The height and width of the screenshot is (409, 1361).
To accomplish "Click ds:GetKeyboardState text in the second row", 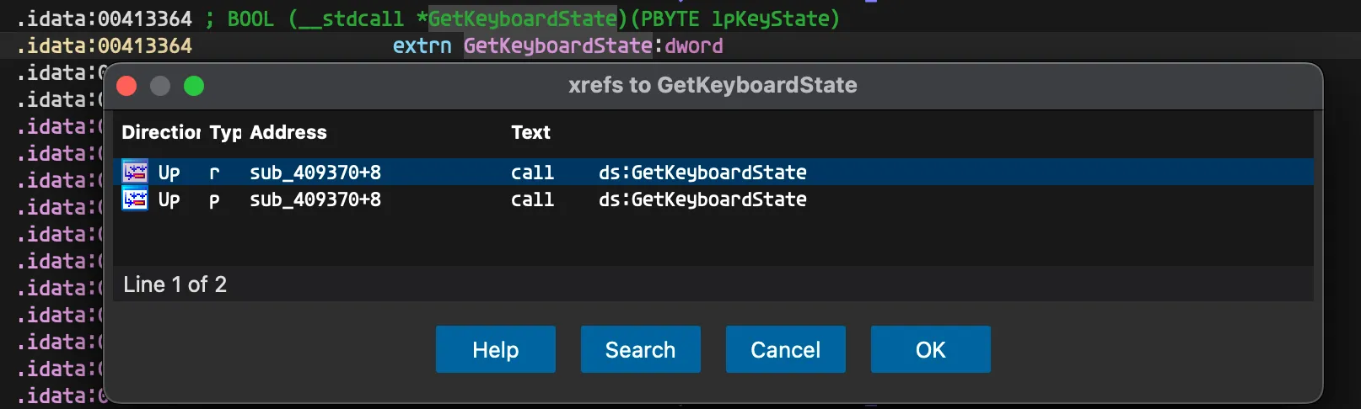I will (702, 199).
